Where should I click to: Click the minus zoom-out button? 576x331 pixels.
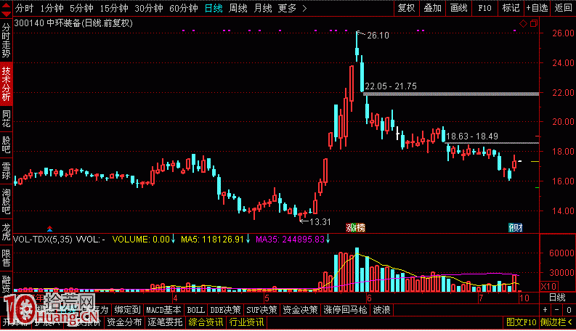click(556, 310)
